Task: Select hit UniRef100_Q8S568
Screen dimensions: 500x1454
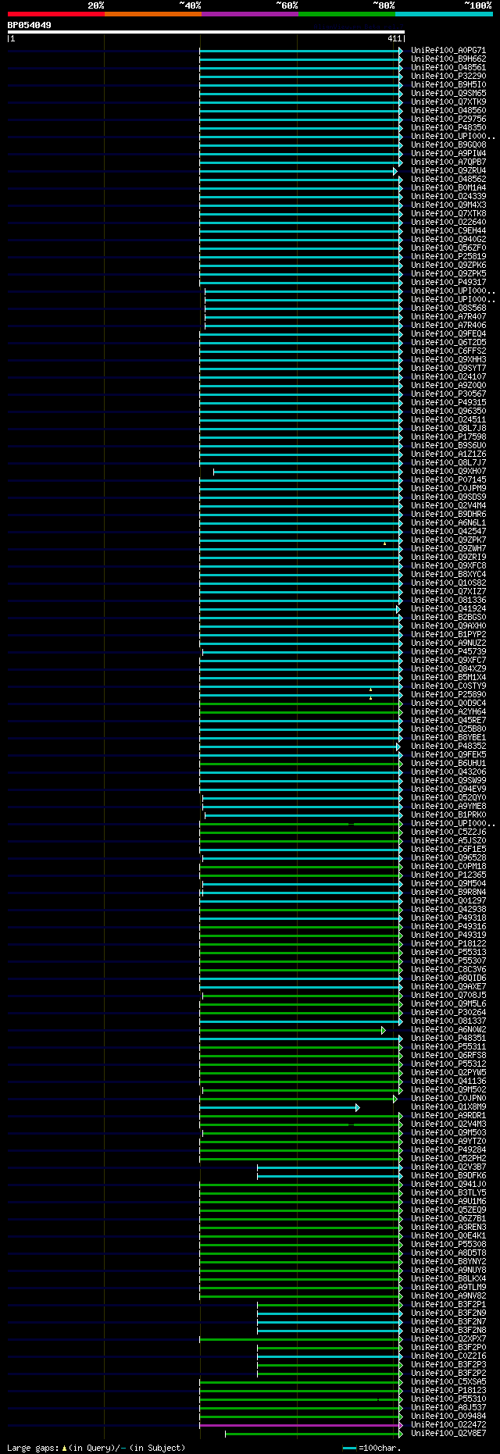Action: click(x=448, y=308)
